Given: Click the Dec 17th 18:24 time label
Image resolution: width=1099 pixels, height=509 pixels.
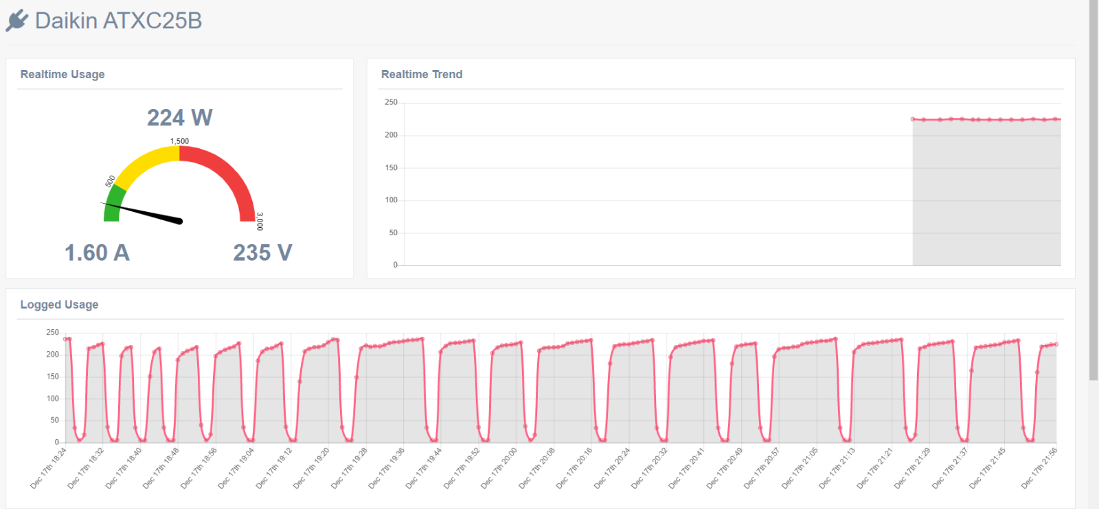Looking at the screenshot, I should tap(48, 469).
